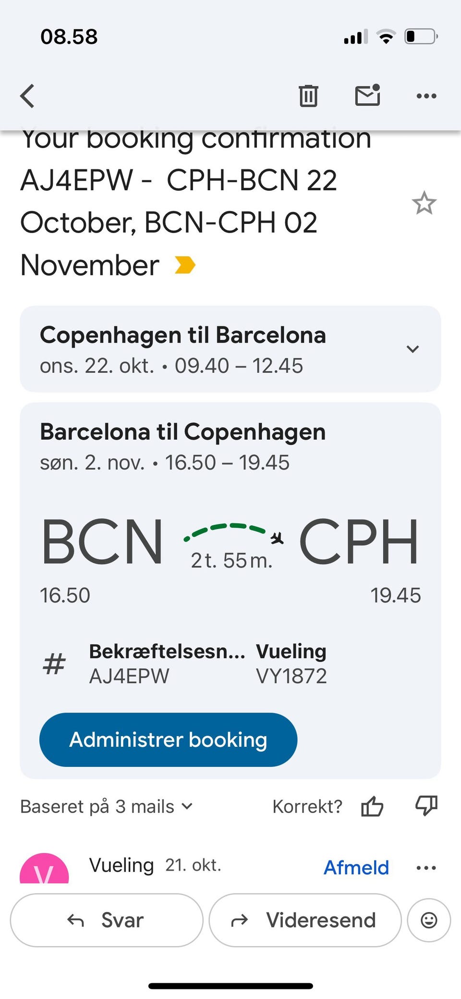Mark email as unread envelope icon

click(367, 95)
